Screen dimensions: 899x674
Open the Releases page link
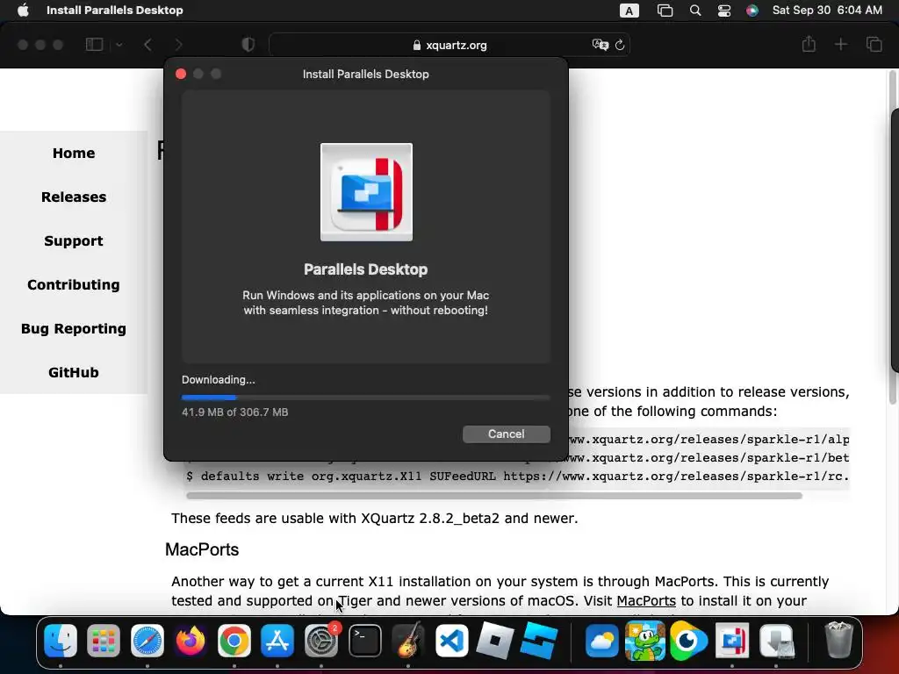[74, 197]
